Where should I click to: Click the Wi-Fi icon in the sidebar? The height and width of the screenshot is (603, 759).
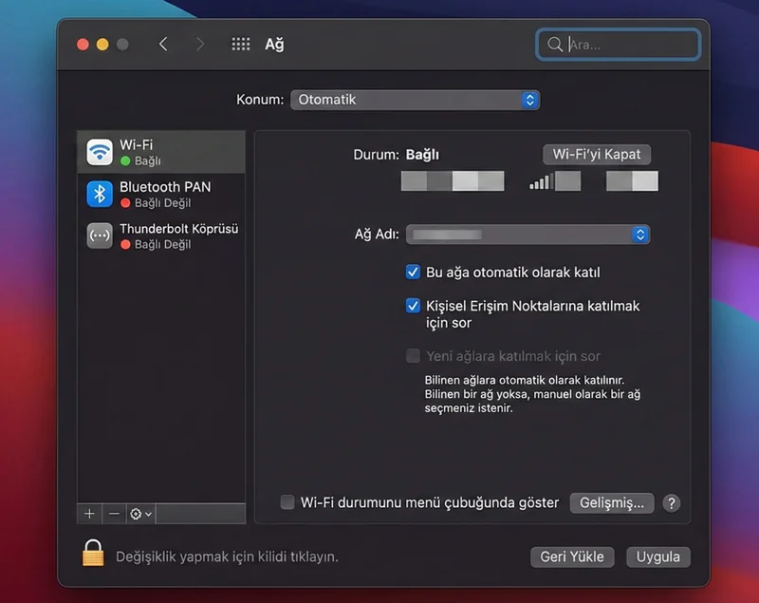tap(100, 153)
